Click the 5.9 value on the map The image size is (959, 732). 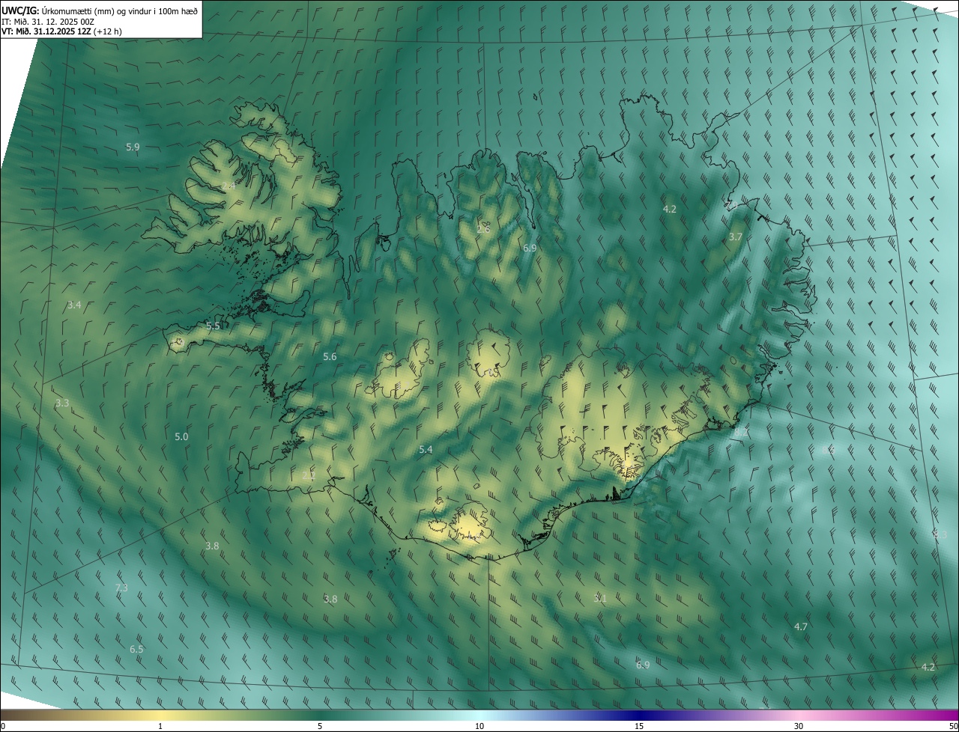[x=133, y=147]
